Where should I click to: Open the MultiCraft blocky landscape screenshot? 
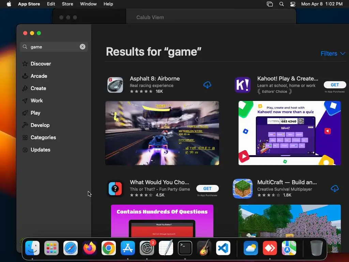point(290,221)
